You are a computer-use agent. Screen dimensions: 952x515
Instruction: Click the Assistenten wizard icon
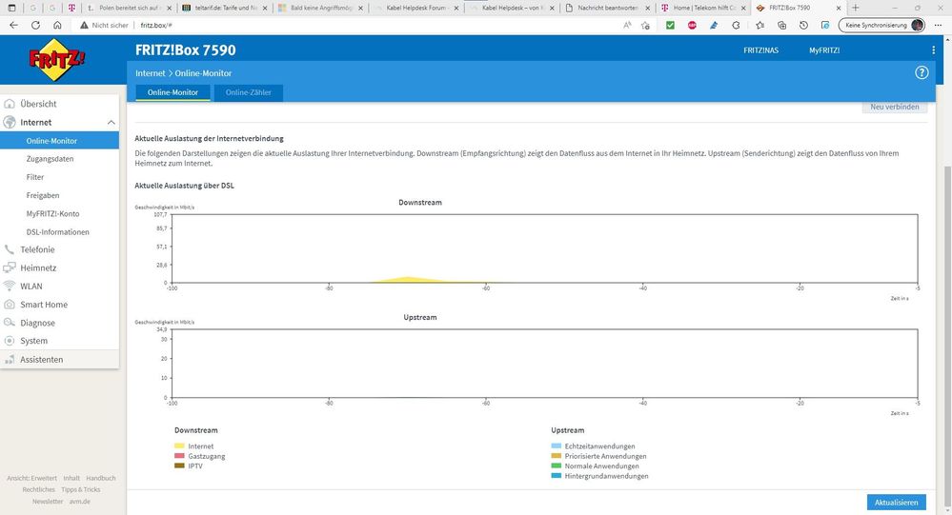coord(10,360)
